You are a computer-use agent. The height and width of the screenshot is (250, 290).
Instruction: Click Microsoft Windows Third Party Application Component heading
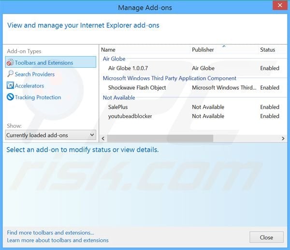pos(170,78)
